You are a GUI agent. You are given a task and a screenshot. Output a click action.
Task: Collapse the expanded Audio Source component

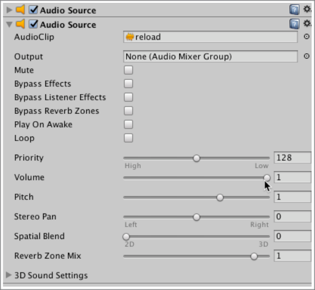[9, 24]
